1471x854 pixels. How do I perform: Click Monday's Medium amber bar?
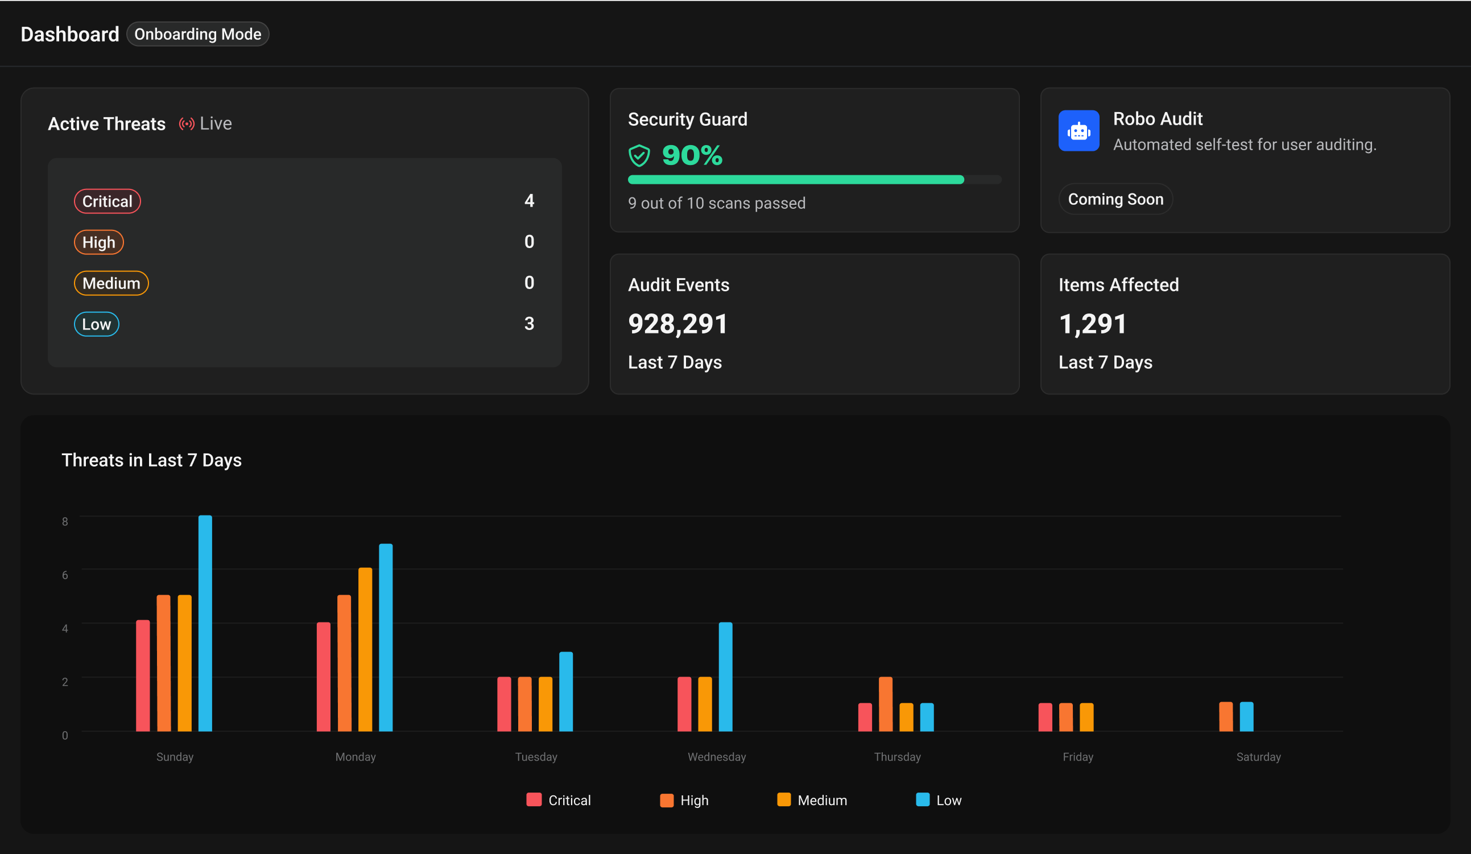(x=365, y=649)
